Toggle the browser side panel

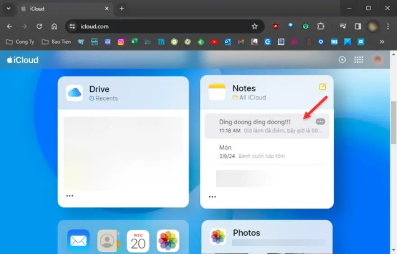click(x=358, y=26)
